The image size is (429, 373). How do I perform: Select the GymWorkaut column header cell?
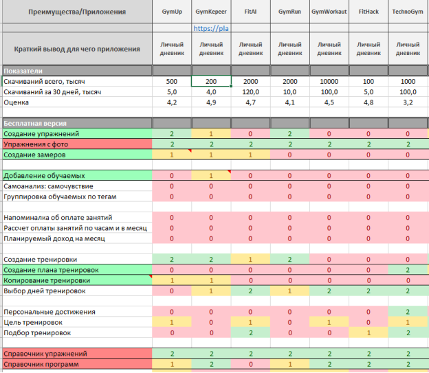(x=329, y=12)
